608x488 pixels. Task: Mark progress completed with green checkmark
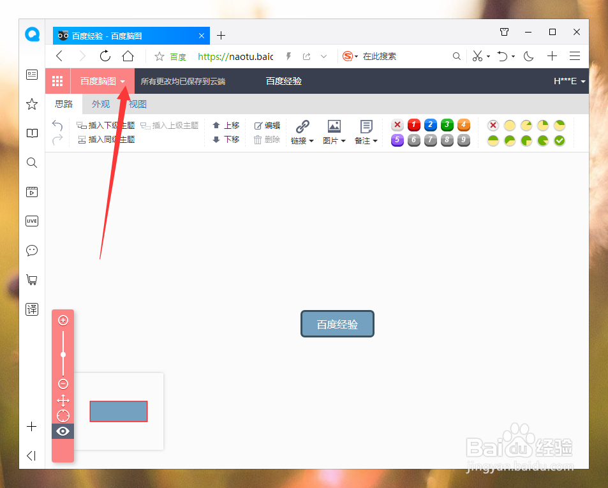[x=559, y=140]
